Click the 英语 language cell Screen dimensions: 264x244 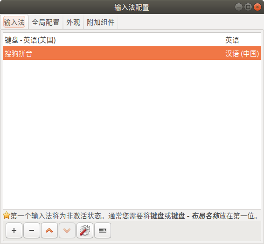pyautogui.click(x=232, y=40)
